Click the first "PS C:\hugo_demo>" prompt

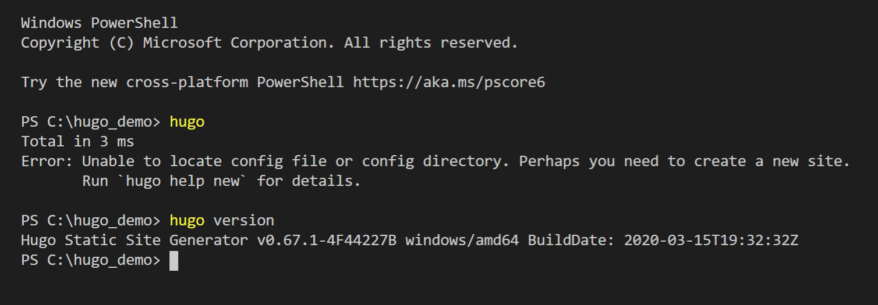point(90,122)
